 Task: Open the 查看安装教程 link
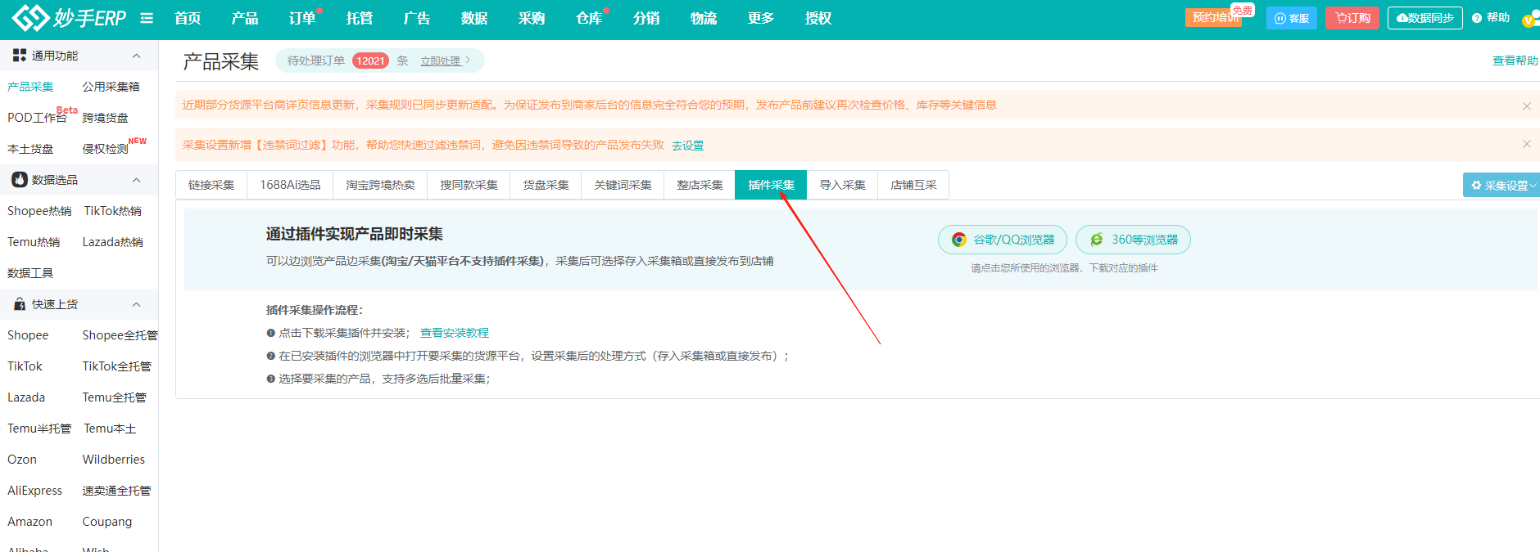tap(454, 333)
